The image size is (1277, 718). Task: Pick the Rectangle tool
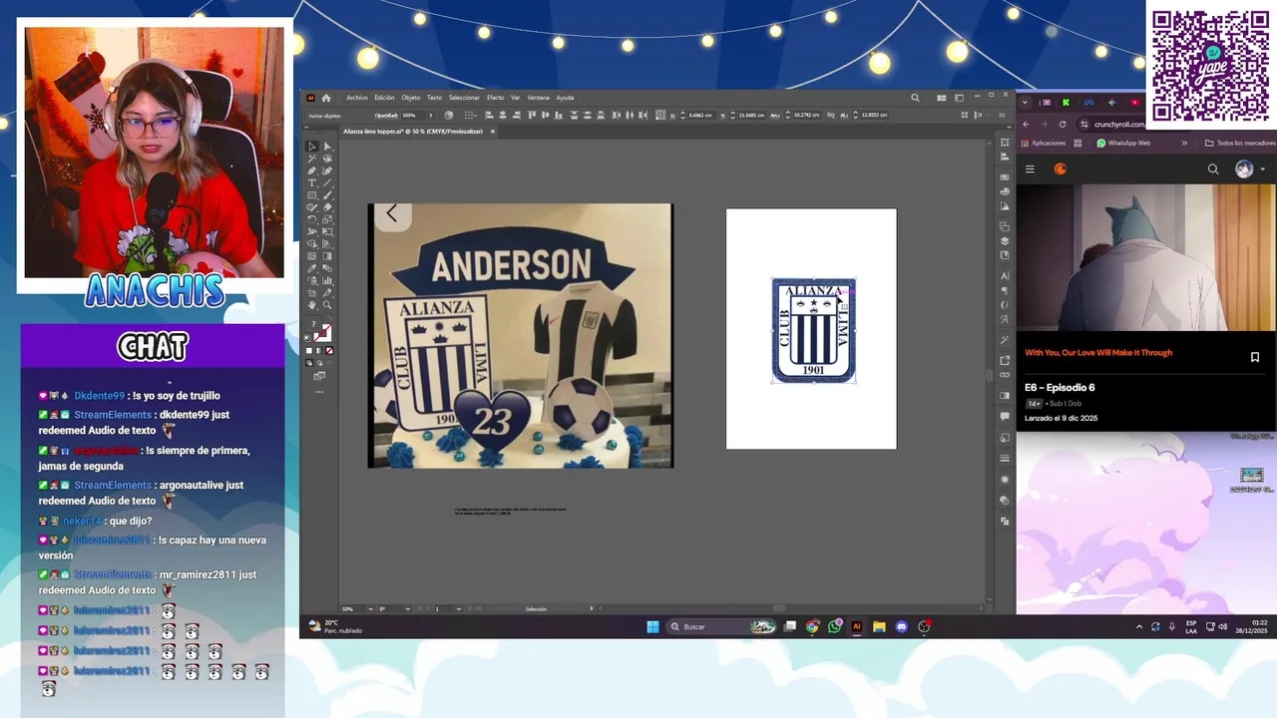click(312, 194)
